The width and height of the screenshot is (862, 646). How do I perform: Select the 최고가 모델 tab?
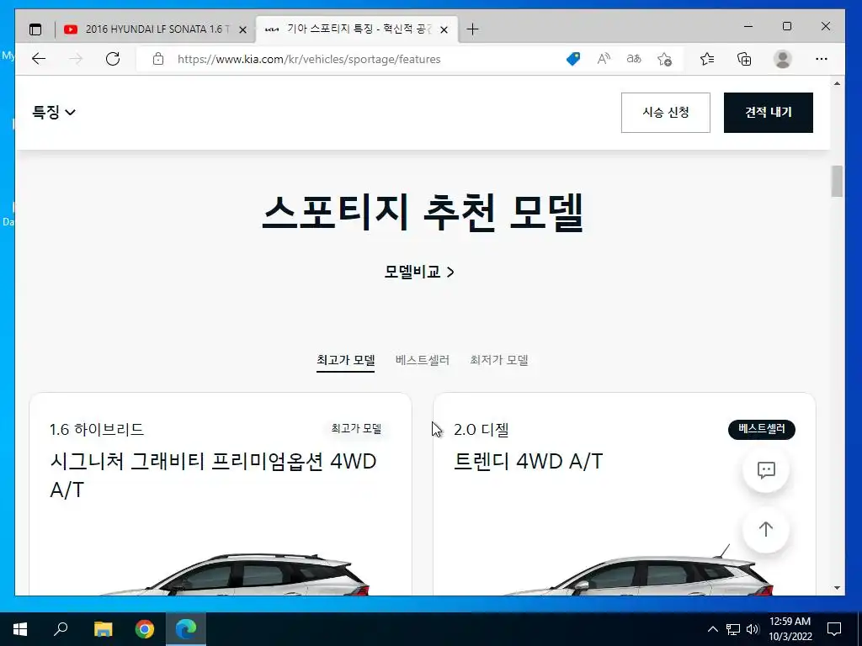(x=345, y=360)
